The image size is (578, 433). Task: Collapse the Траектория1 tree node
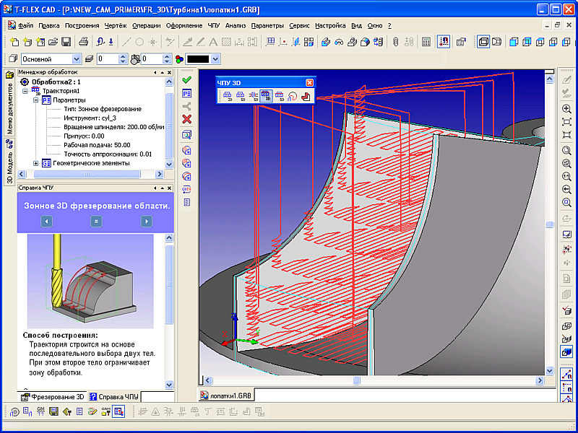point(25,91)
